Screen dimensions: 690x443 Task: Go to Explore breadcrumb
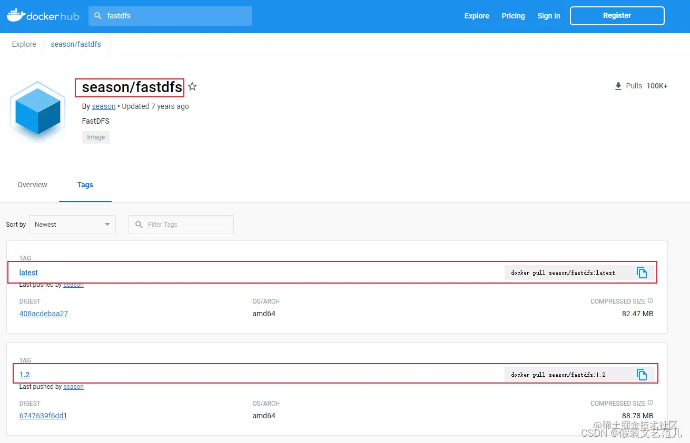(x=24, y=44)
